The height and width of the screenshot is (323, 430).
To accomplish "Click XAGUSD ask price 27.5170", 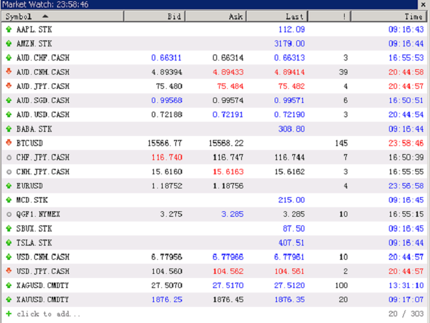I will point(228,285).
